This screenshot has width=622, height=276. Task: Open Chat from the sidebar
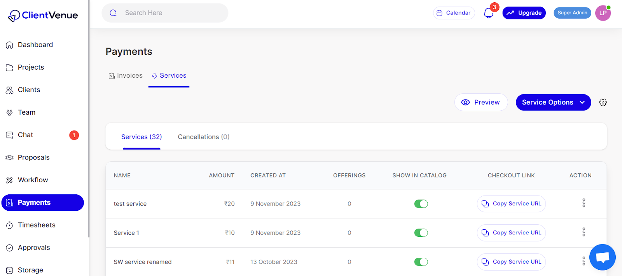[x=26, y=135]
